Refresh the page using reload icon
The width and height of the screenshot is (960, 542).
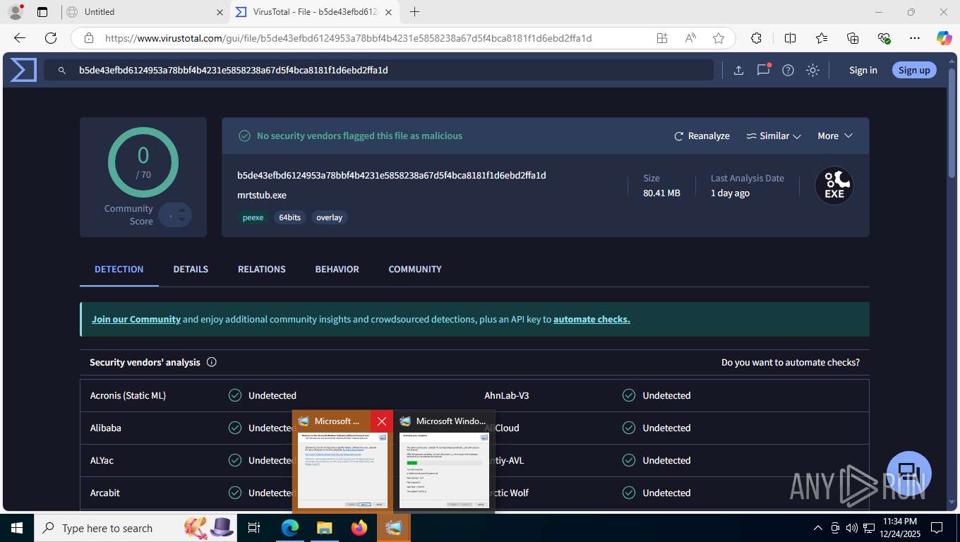coord(51,38)
